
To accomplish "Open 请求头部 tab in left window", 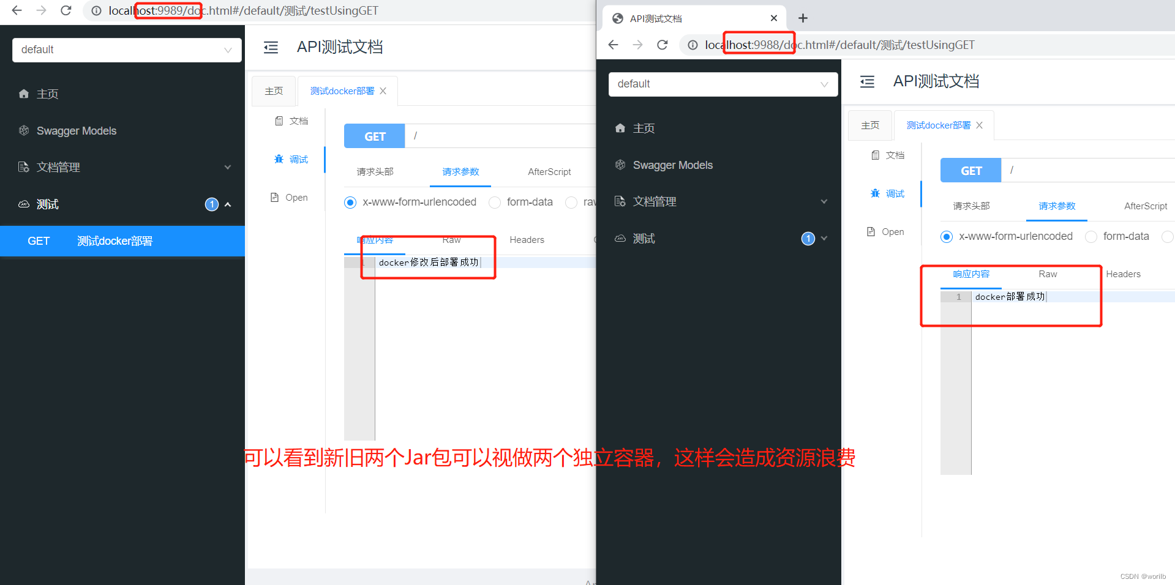I will pos(375,172).
